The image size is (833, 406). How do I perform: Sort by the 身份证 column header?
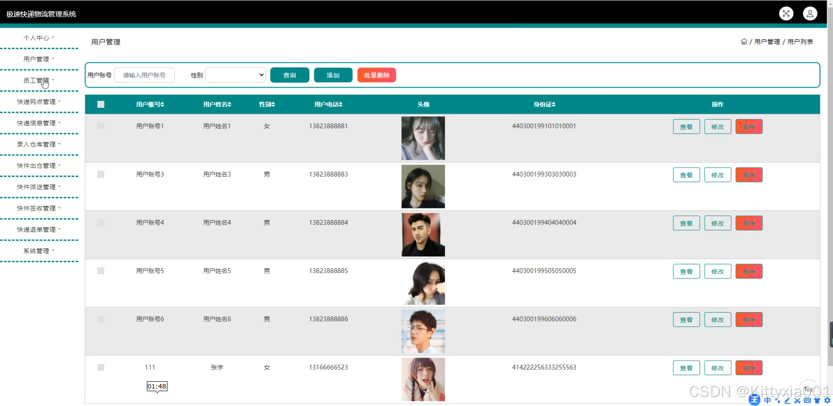pyautogui.click(x=544, y=104)
